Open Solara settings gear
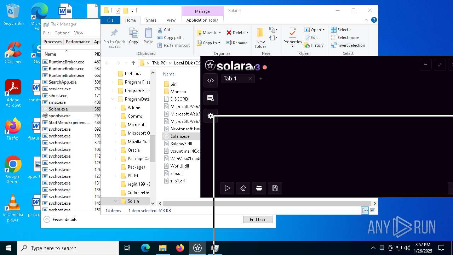453x255 pixels. pyautogui.click(x=211, y=116)
